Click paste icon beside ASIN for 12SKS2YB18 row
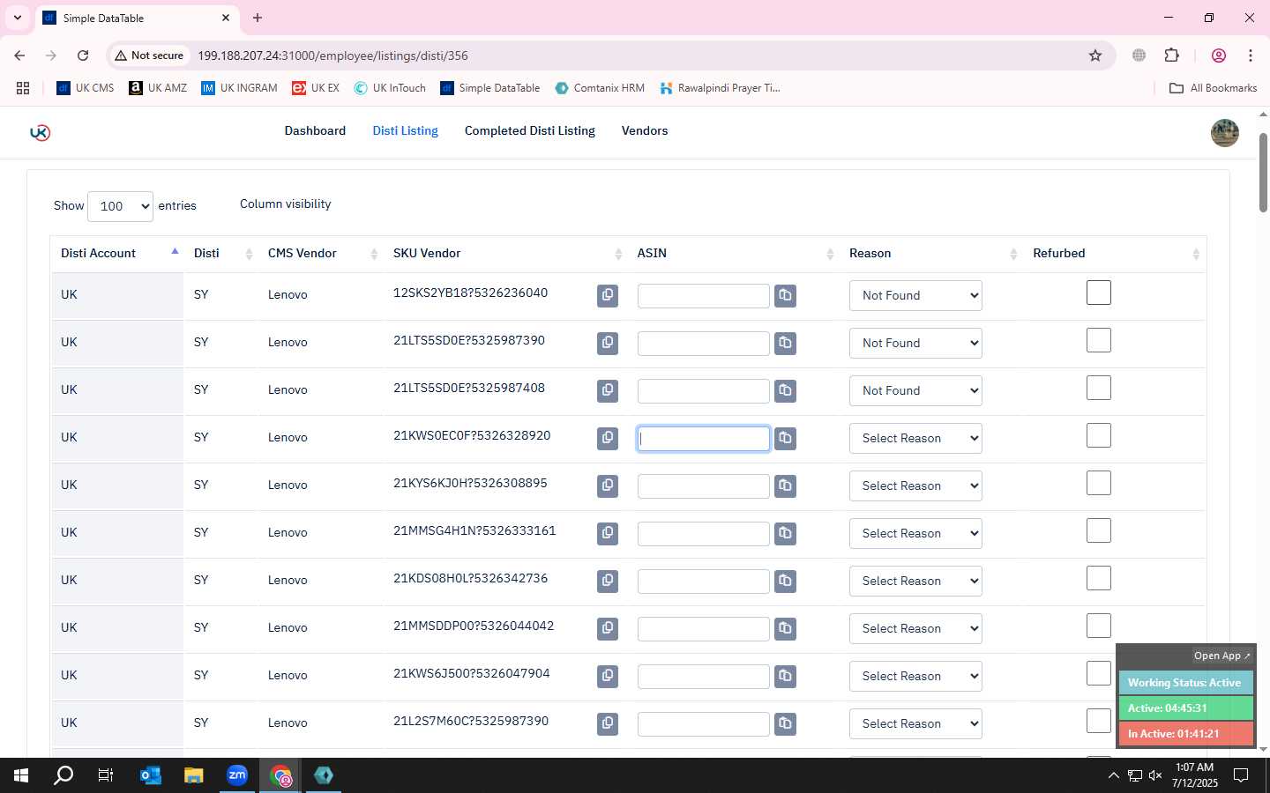 (785, 296)
